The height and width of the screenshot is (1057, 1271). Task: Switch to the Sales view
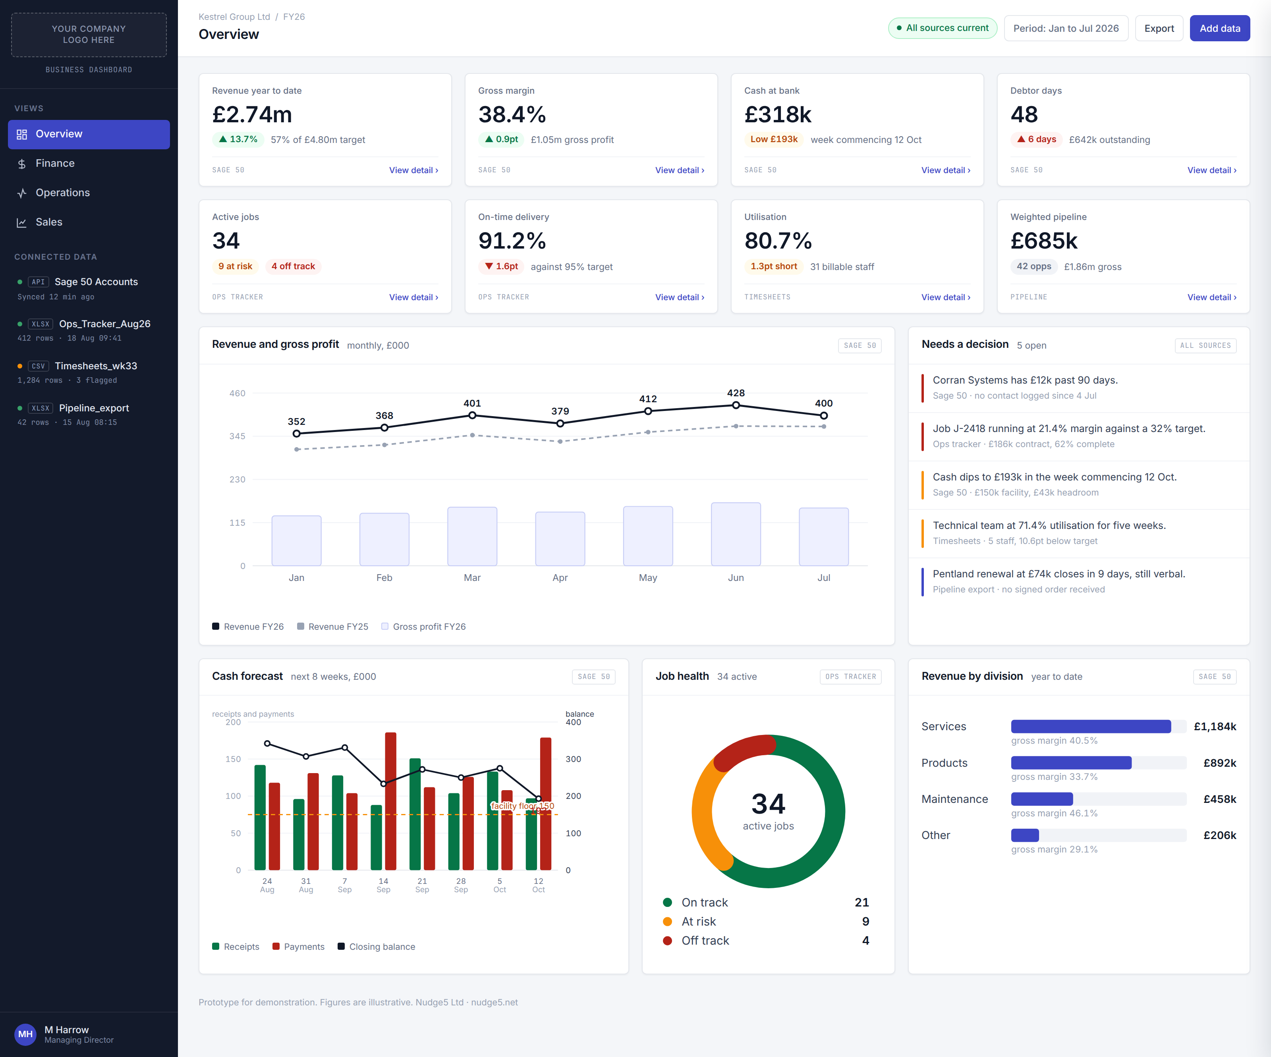[89, 223]
